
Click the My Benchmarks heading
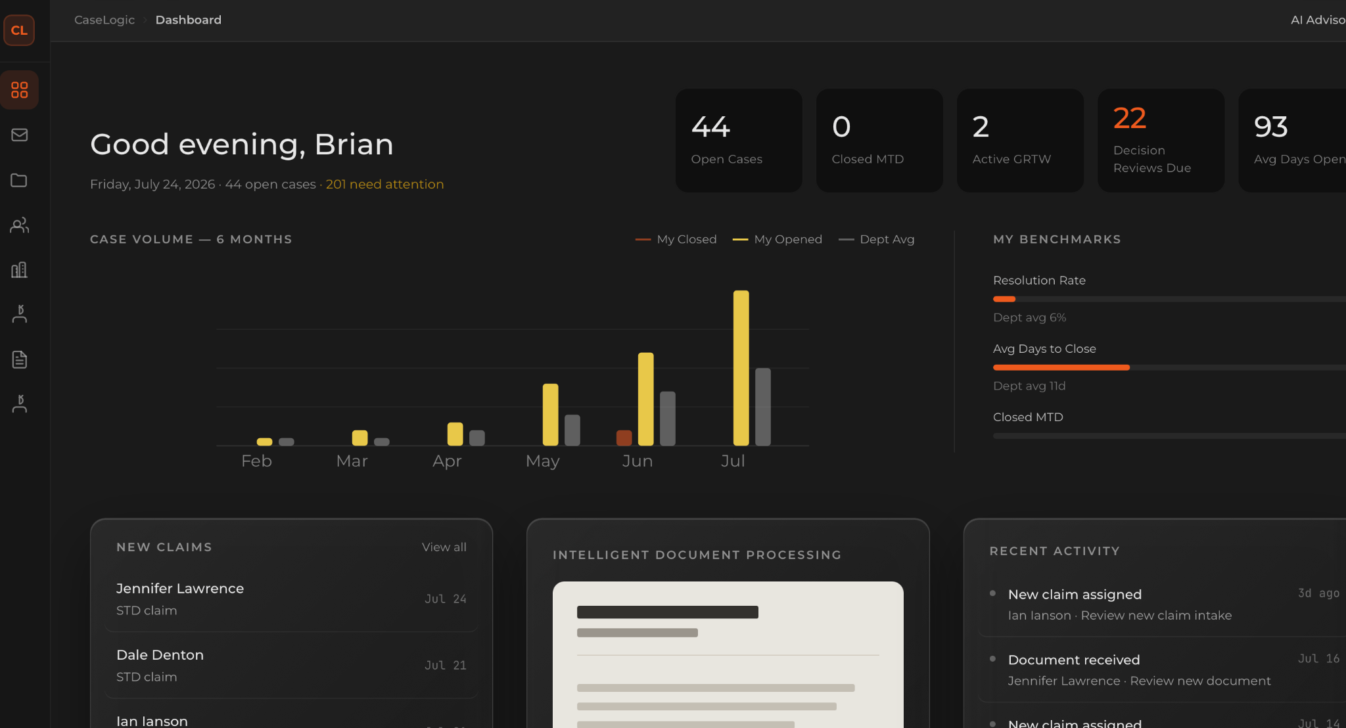tap(1057, 239)
